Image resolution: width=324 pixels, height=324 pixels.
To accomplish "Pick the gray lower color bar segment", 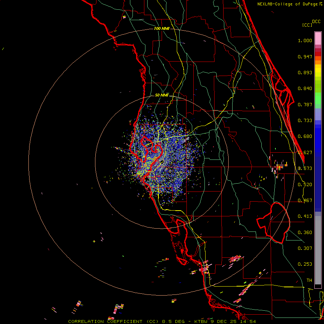I will click(x=318, y=250).
